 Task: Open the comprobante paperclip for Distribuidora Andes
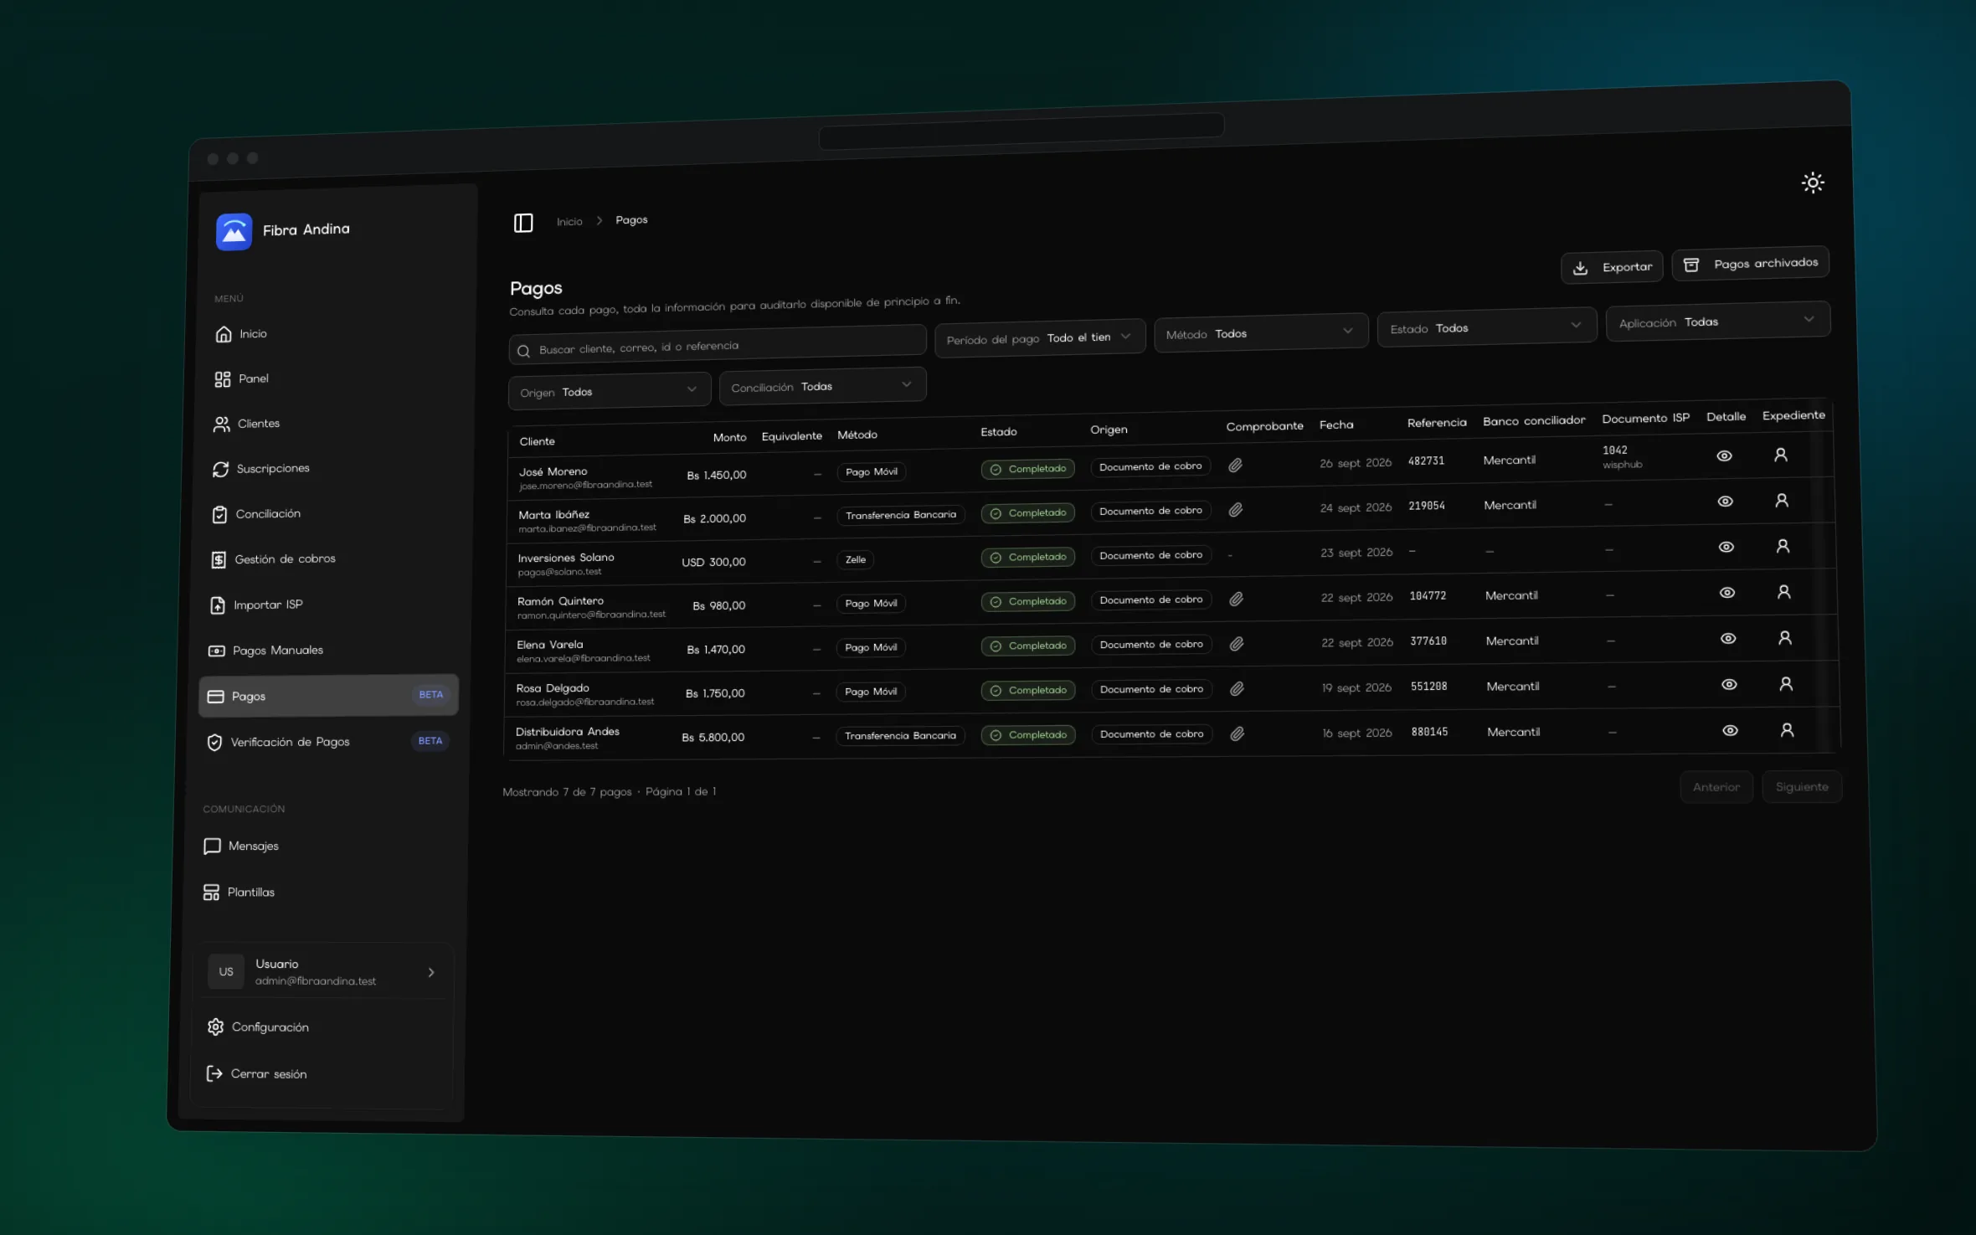pos(1237,734)
